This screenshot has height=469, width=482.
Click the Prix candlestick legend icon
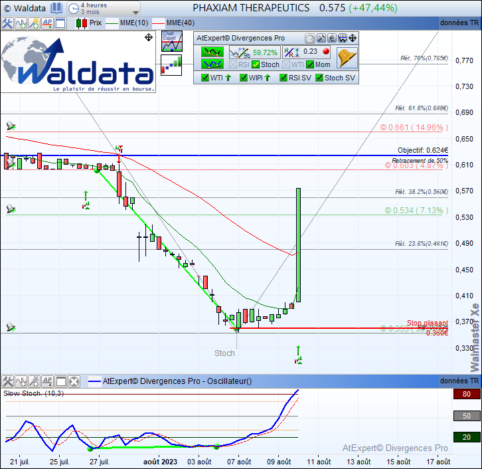82,23
